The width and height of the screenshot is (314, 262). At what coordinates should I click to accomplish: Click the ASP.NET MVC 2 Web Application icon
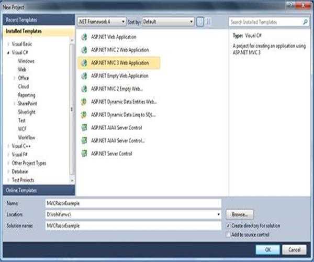[x=83, y=50]
